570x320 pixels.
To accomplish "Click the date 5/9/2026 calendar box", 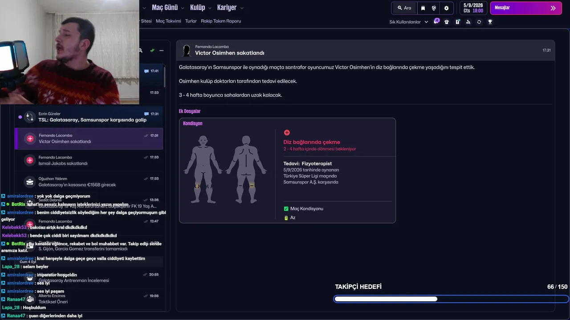I will (x=473, y=8).
